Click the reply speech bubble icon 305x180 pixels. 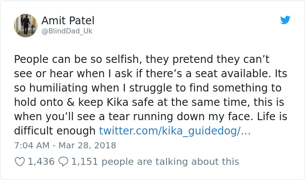pyautogui.click(x=63, y=162)
